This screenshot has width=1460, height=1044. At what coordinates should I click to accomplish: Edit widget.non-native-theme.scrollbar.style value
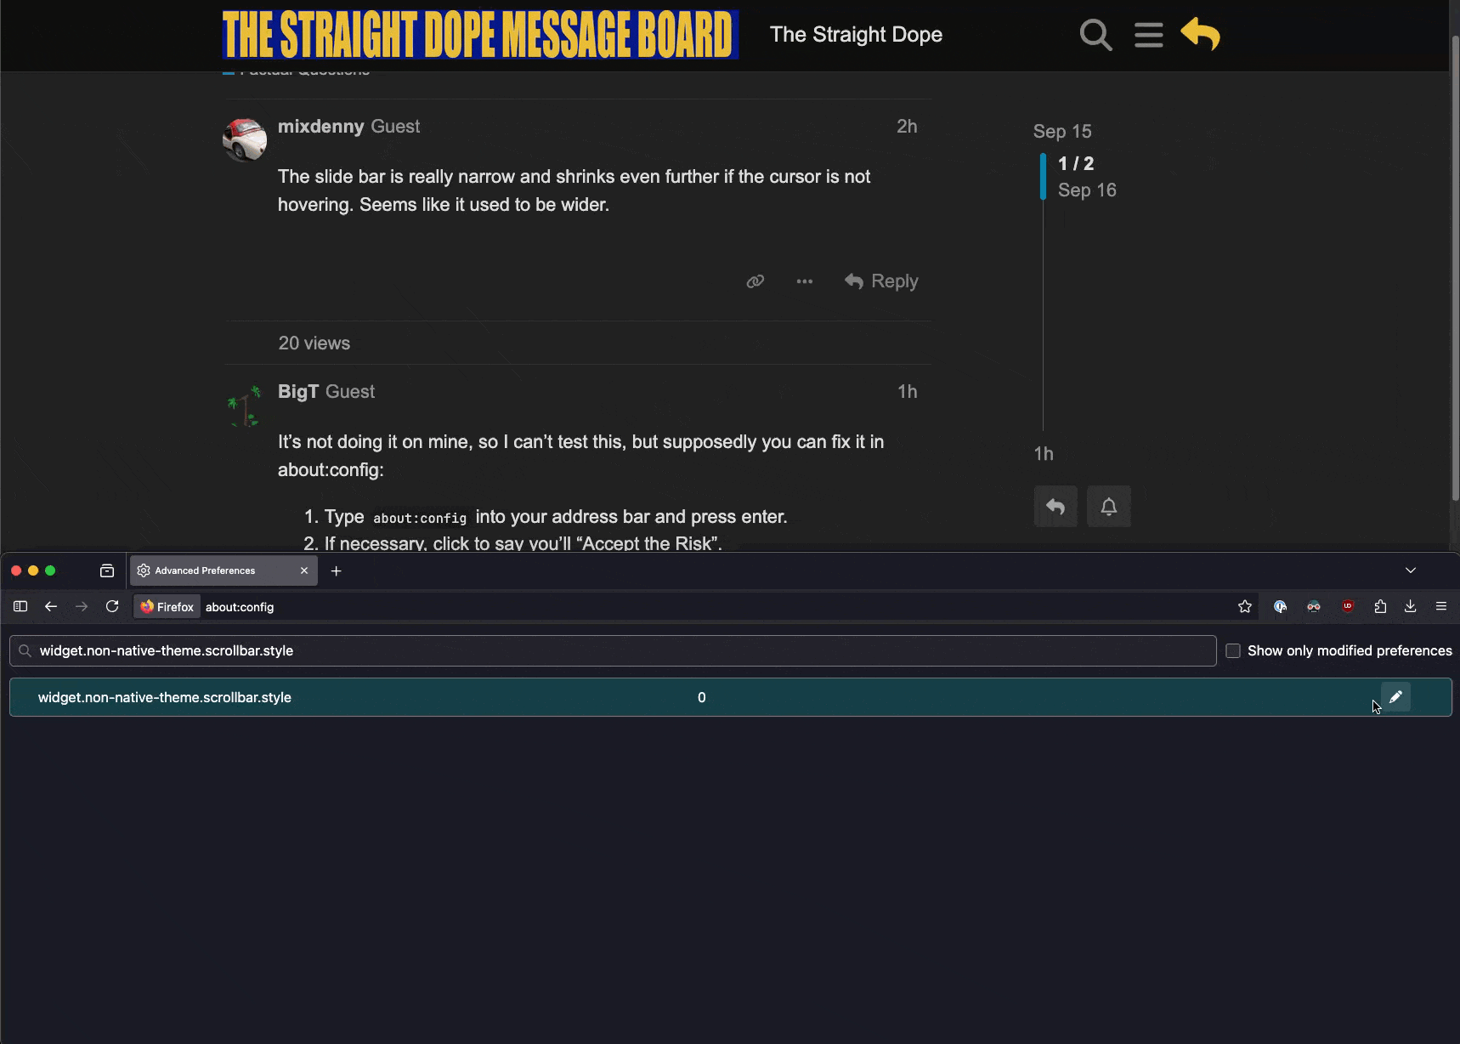point(1395,697)
